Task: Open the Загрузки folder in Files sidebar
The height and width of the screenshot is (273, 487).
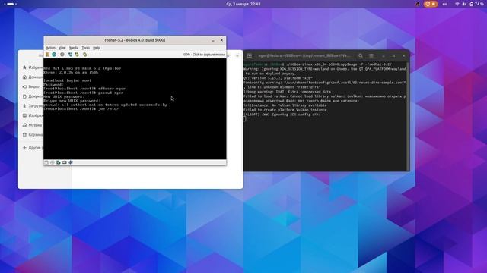Action: (x=33, y=106)
